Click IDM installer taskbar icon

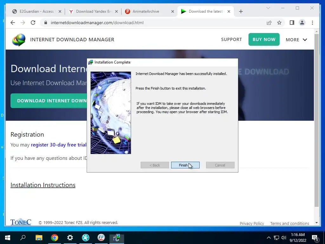coord(117,238)
